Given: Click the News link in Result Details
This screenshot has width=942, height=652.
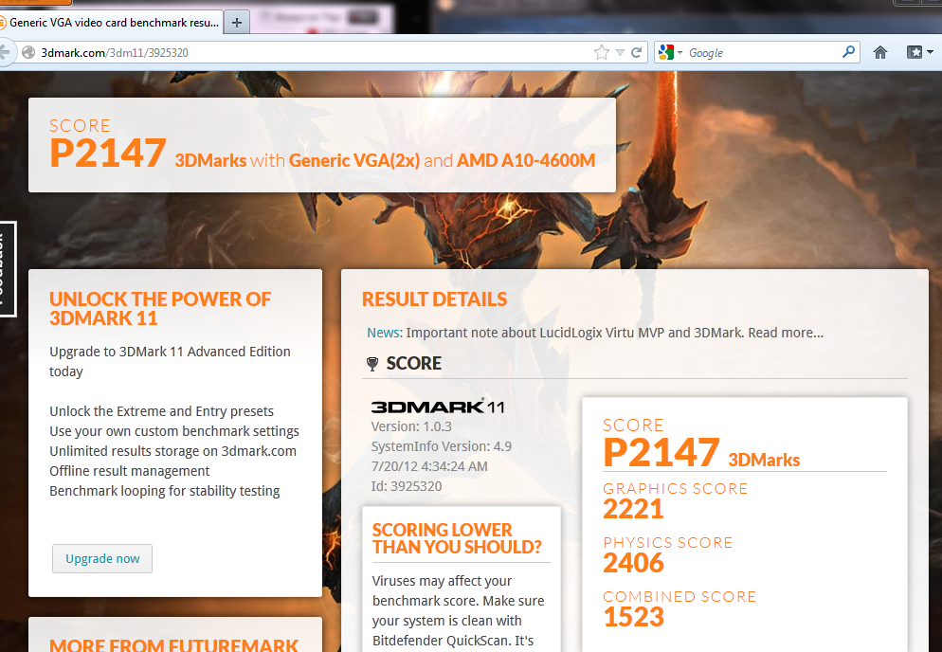Looking at the screenshot, I should (x=384, y=333).
